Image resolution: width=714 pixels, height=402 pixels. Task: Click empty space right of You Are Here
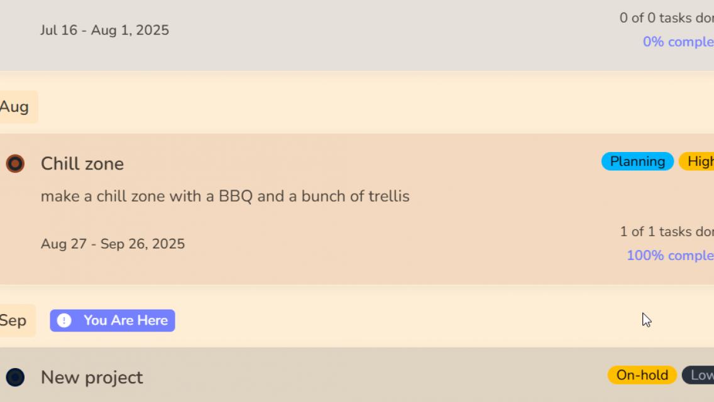point(409,320)
